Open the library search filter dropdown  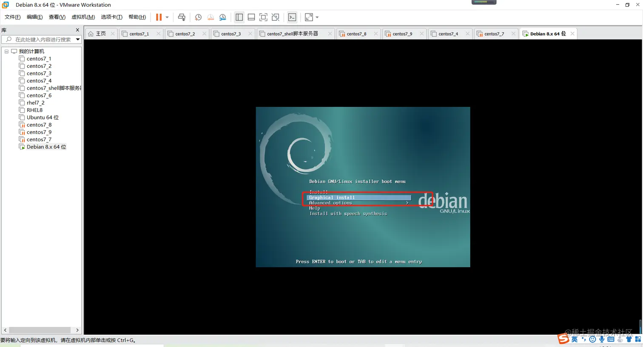(x=78, y=39)
